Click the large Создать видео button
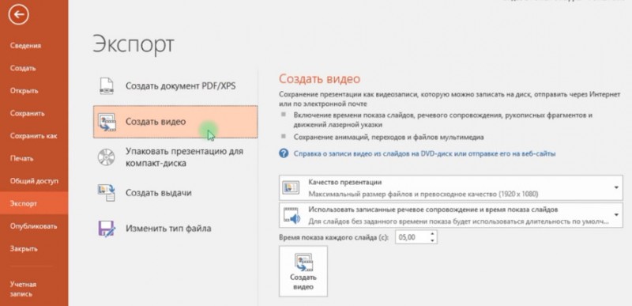 [x=303, y=271]
